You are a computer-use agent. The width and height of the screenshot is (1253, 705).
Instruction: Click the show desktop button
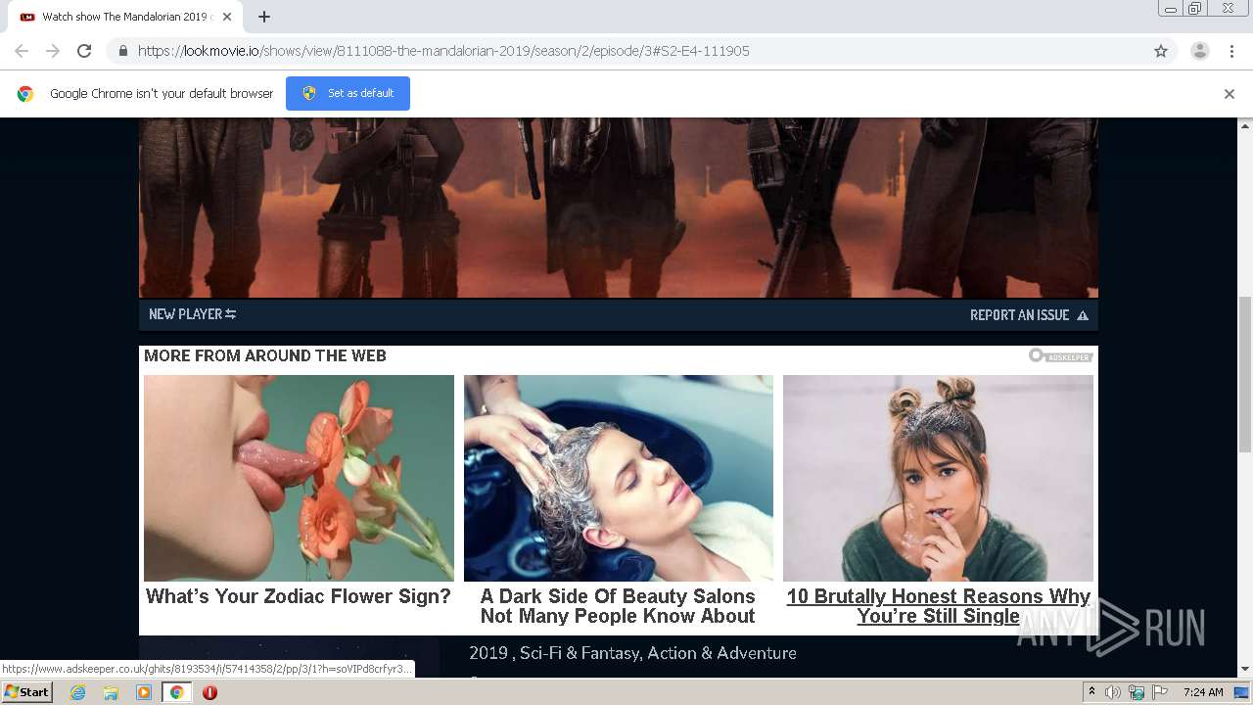1241,692
